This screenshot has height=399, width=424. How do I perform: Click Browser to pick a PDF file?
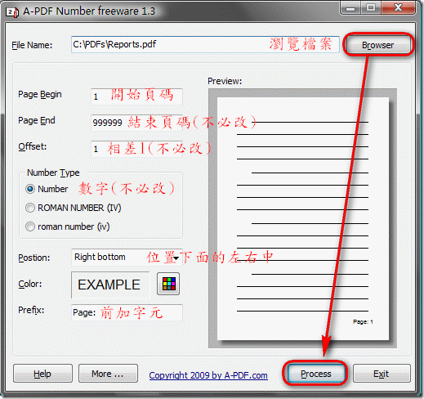[378, 45]
